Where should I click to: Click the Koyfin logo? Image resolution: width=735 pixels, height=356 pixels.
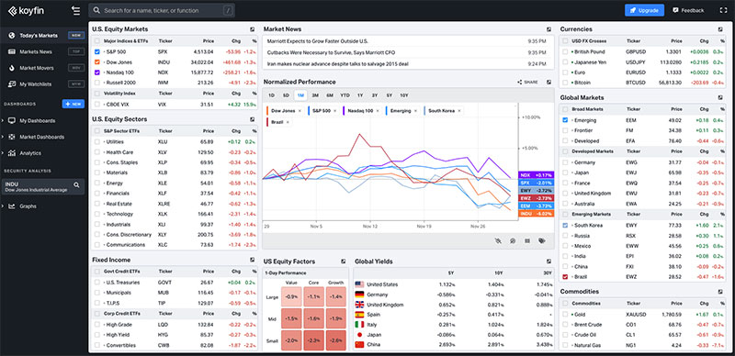[x=26, y=10]
